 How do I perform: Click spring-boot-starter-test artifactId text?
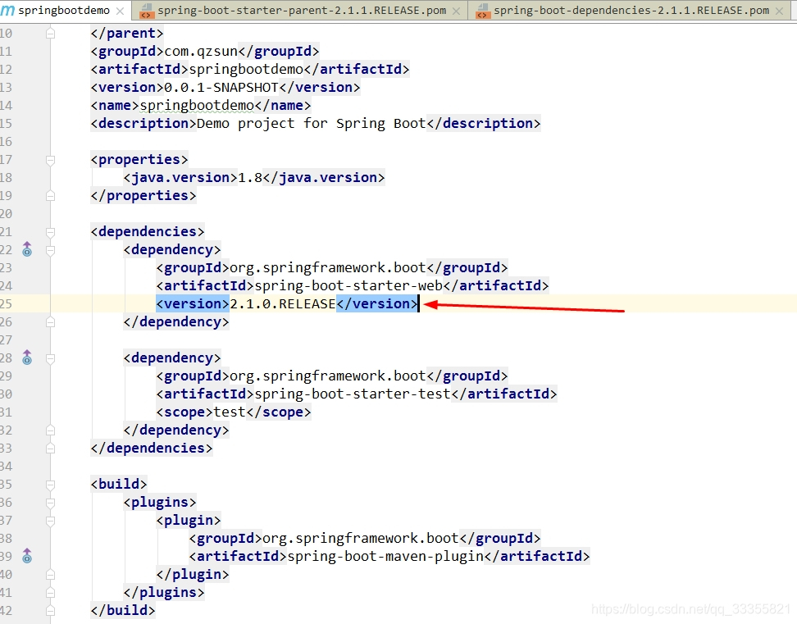(x=353, y=394)
